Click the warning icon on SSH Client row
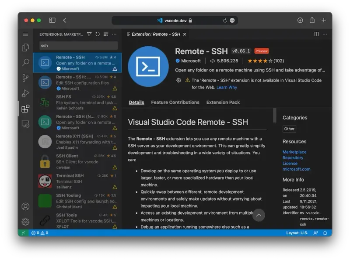This screenshot has height=260, width=350. [x=115, y=167]
